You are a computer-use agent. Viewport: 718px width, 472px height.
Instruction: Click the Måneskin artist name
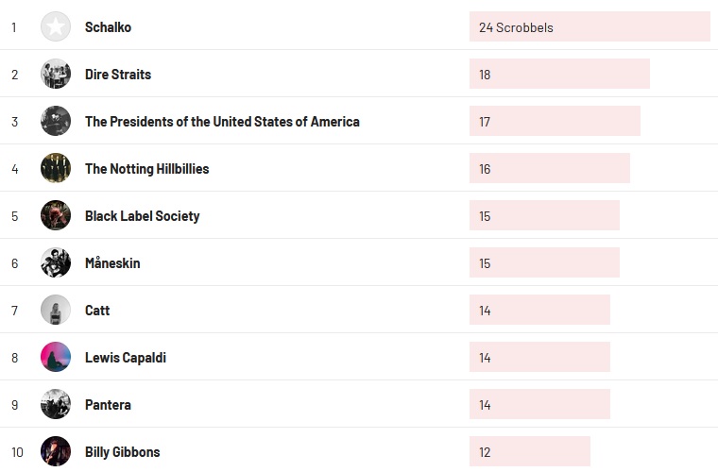point(112,263)
